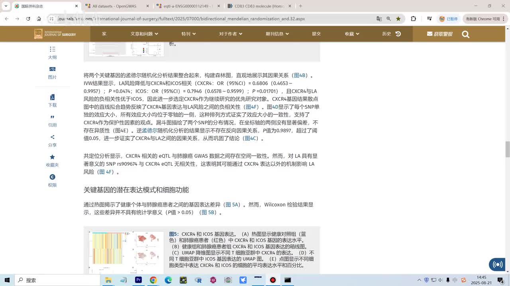The height and width of the screenshot is (286, 510).
Task: Open the 历史 history menu item
Action: [391, 34]
